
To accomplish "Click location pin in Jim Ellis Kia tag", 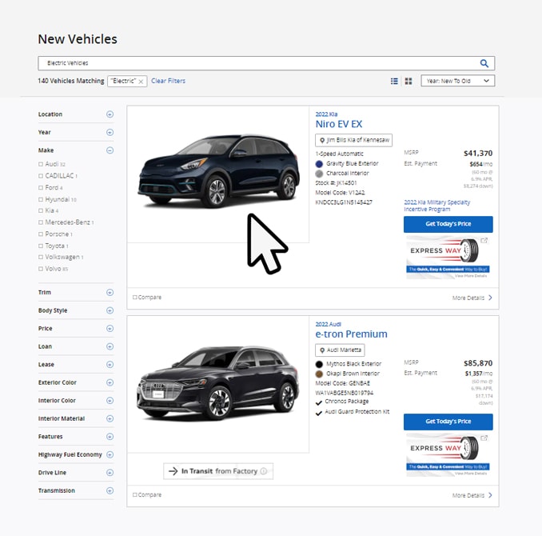I will point(322,140).
